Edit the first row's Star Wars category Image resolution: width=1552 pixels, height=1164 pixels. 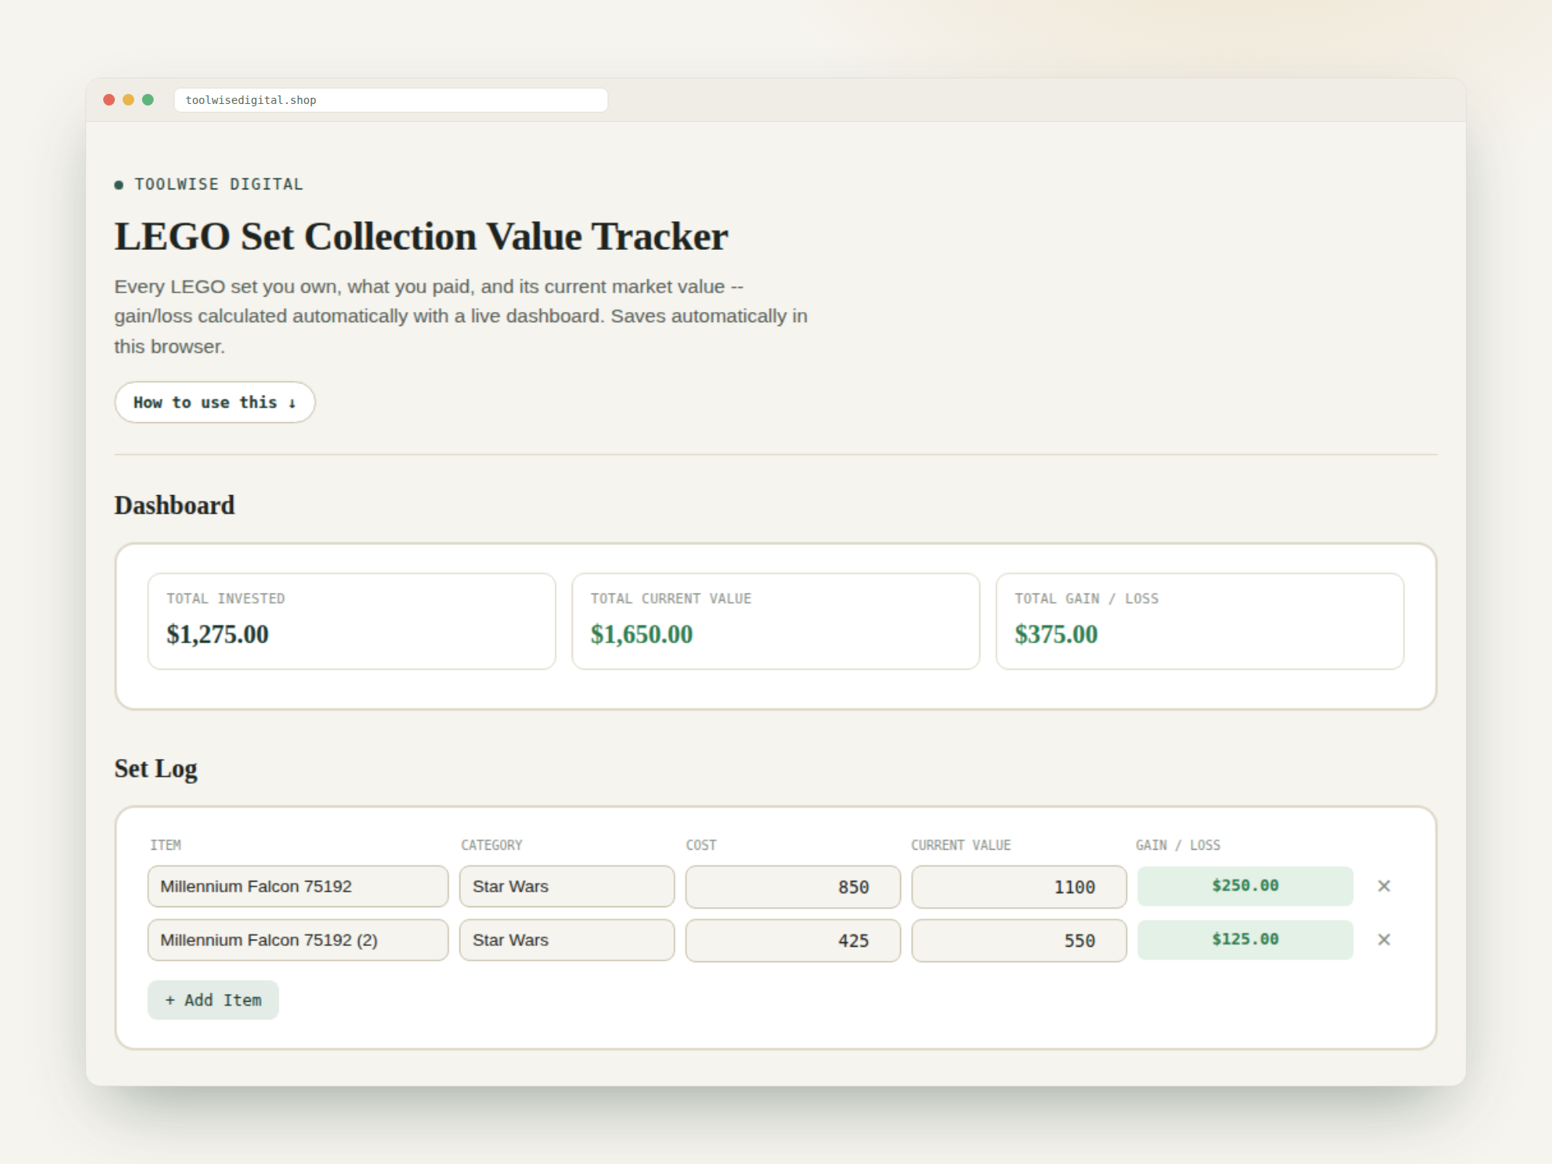click(x=567, y=886)
